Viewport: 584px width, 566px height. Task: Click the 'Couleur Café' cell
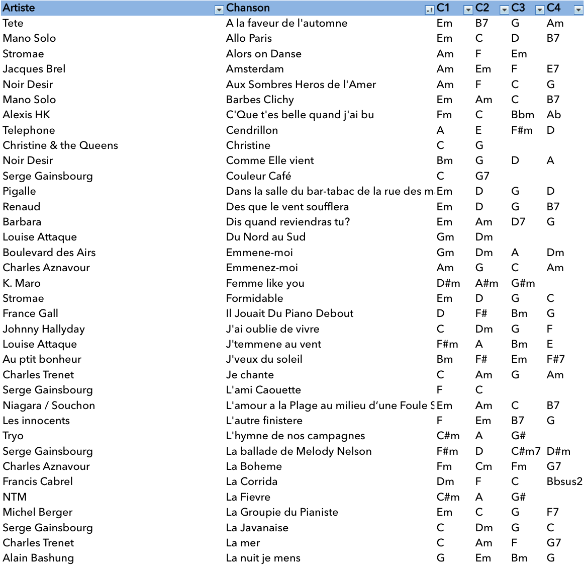tap(258, 176)
